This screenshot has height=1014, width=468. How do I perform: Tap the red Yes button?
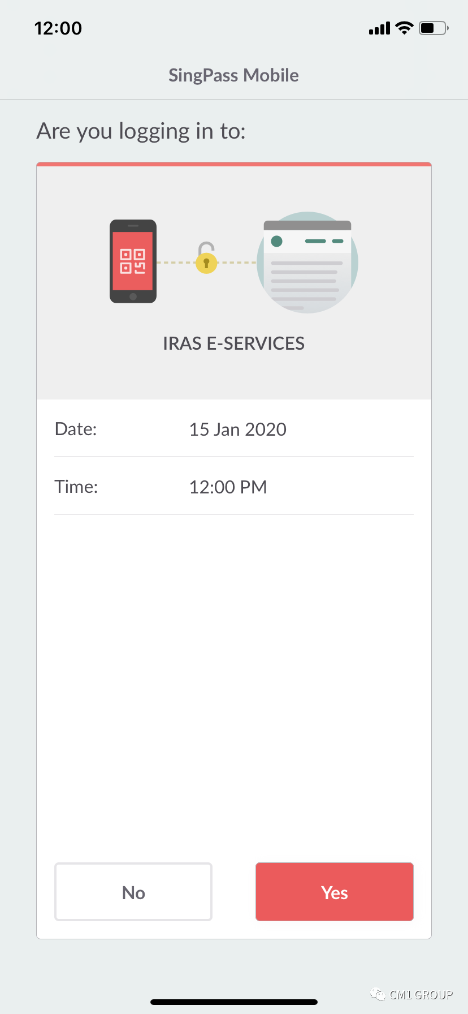(334, 892)
